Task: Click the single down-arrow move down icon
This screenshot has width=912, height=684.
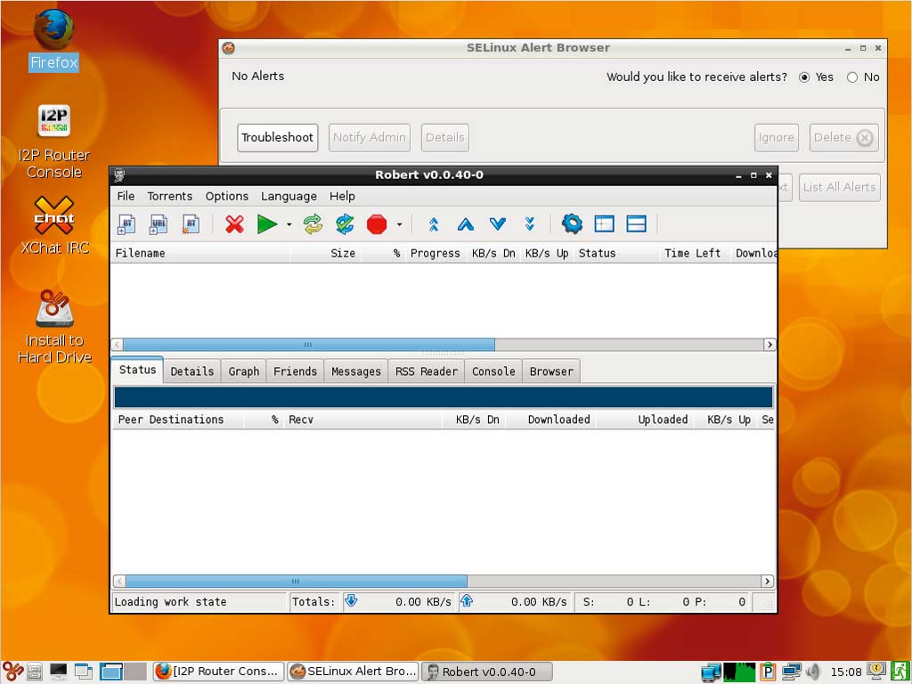Action: [498, 224]
